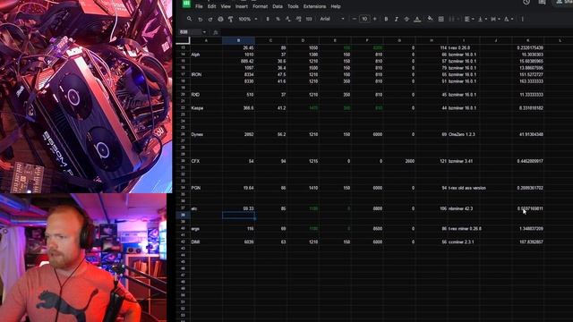The height and width of the screenshot is (322, 573).
Task: Open the Insert menu
Action: (242, 6)
